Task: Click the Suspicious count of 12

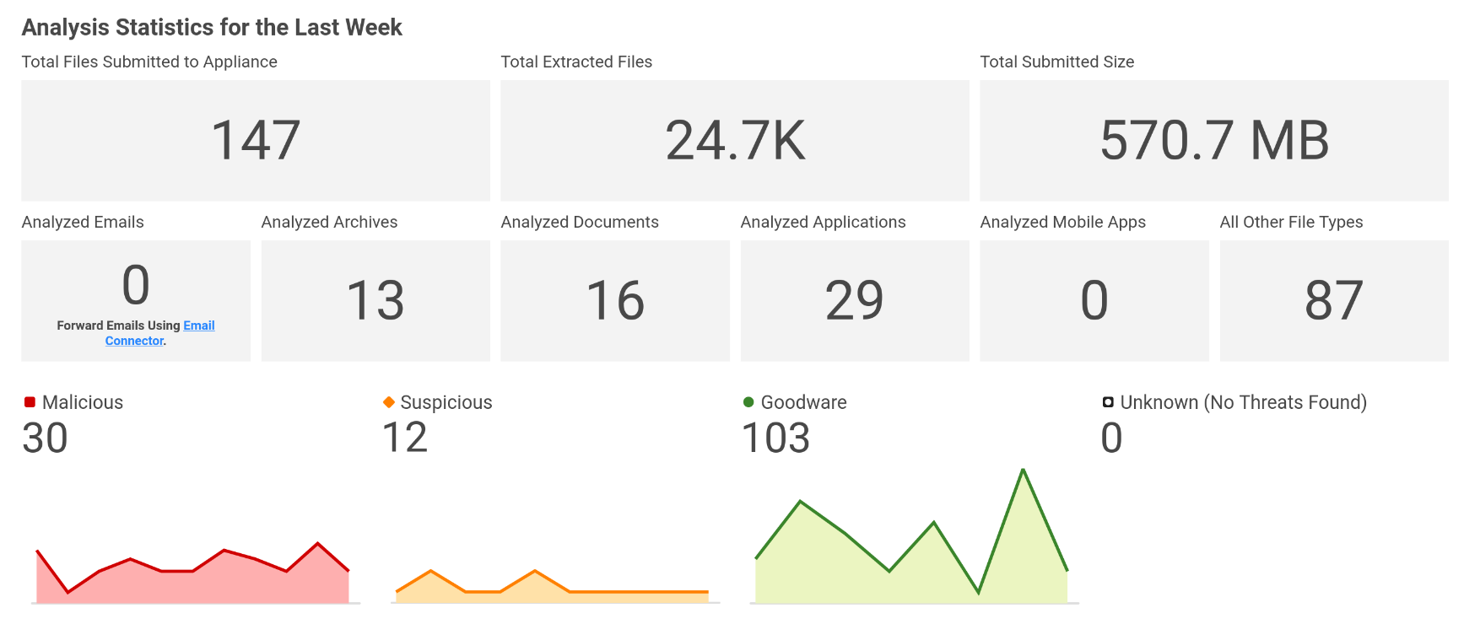Action: click(x=405, y=438)
